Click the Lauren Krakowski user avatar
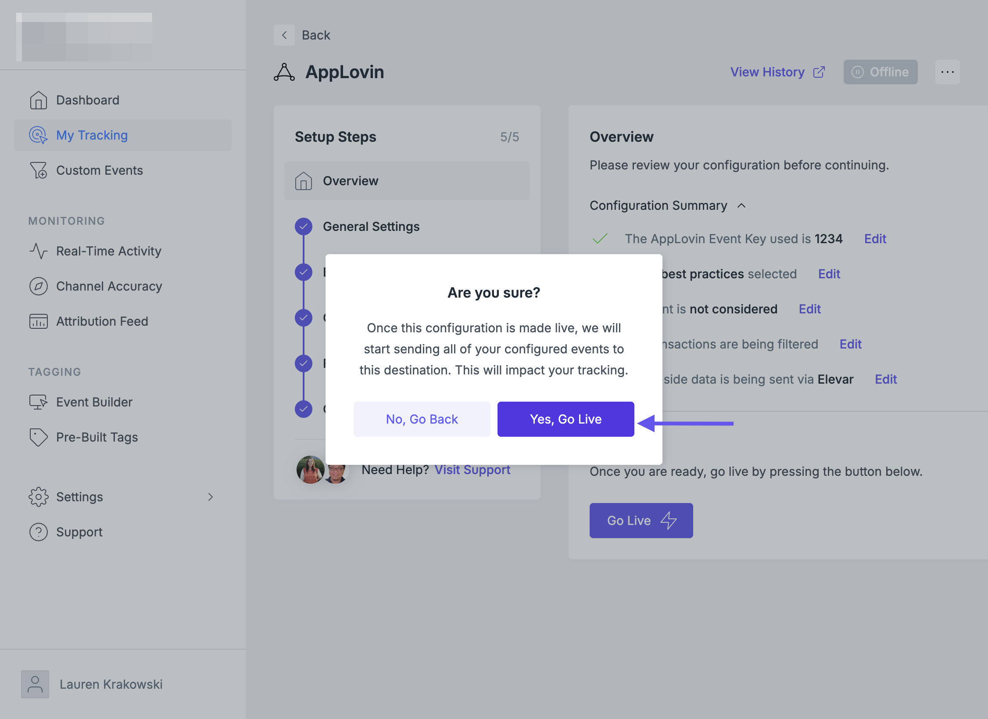This screenshot has height=719, width=988. tap(35, 684)
